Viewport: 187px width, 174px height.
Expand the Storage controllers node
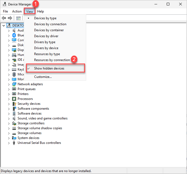(x=9, y=123)
